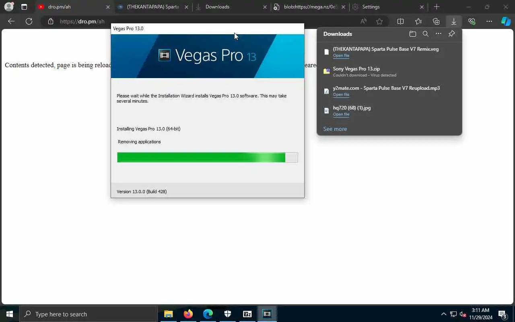Activate Read aloud icon in address bar
The width and height of the screenshot is (515, 322).
pos(363,21)
